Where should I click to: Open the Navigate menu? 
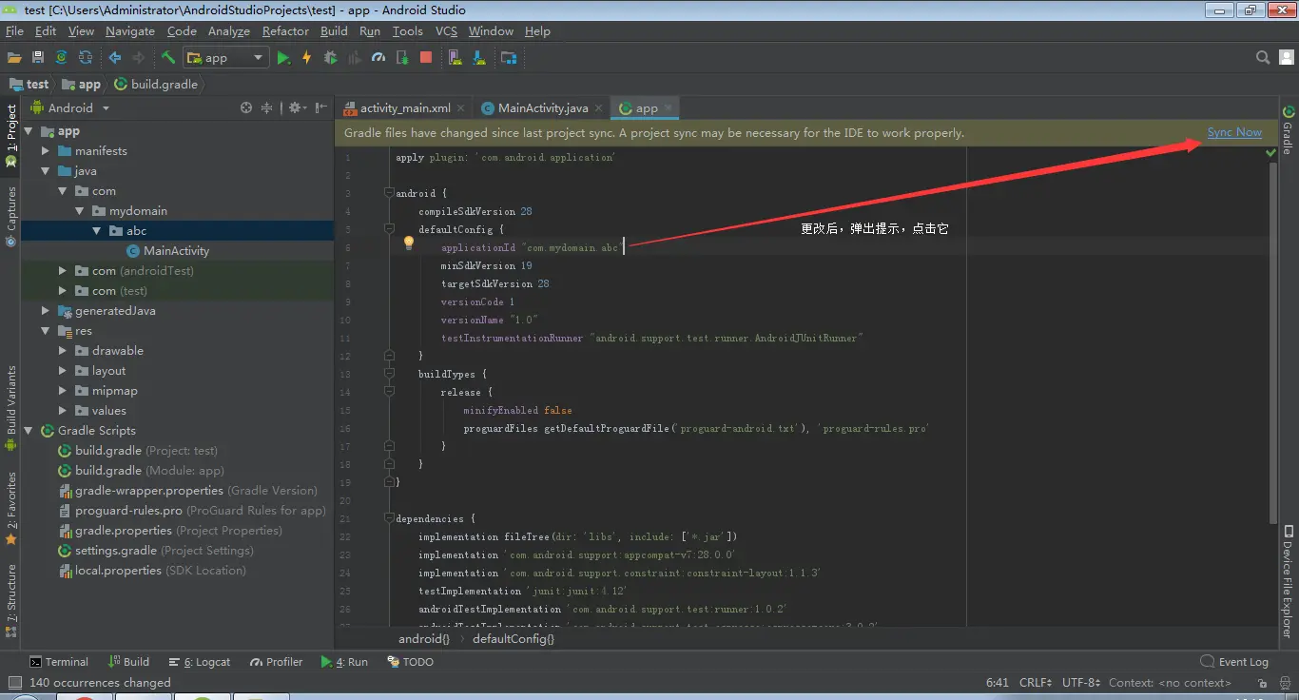click(130, 31)
